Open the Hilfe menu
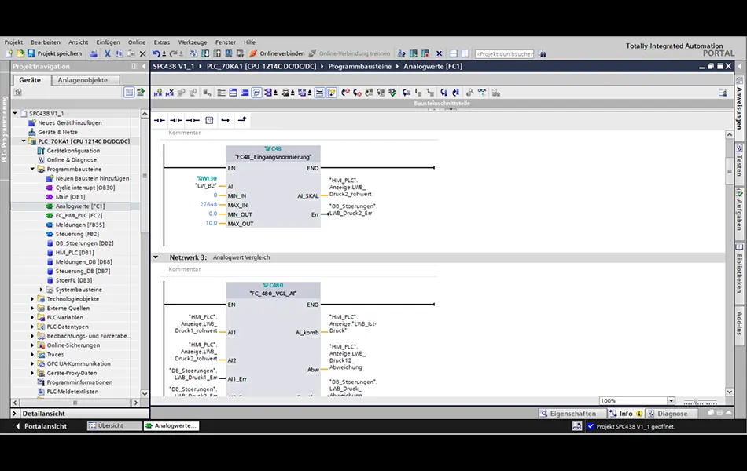This screenshot has height=471, width=747. (249, 42)
